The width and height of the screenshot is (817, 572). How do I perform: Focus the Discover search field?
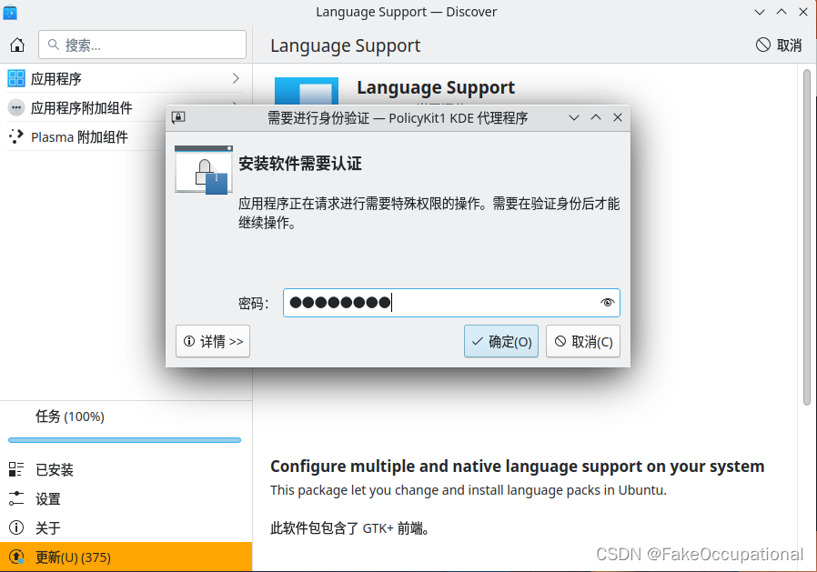coord(142,45)
